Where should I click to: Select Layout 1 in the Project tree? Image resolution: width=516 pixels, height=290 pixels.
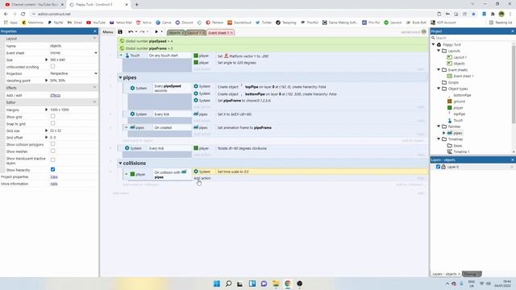460,57
